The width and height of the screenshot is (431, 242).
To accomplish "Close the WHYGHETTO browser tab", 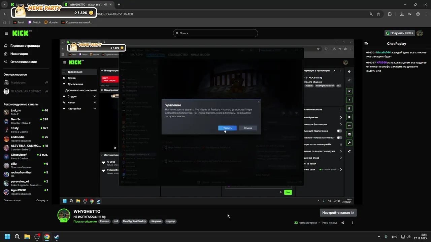I will pos(111,5).
